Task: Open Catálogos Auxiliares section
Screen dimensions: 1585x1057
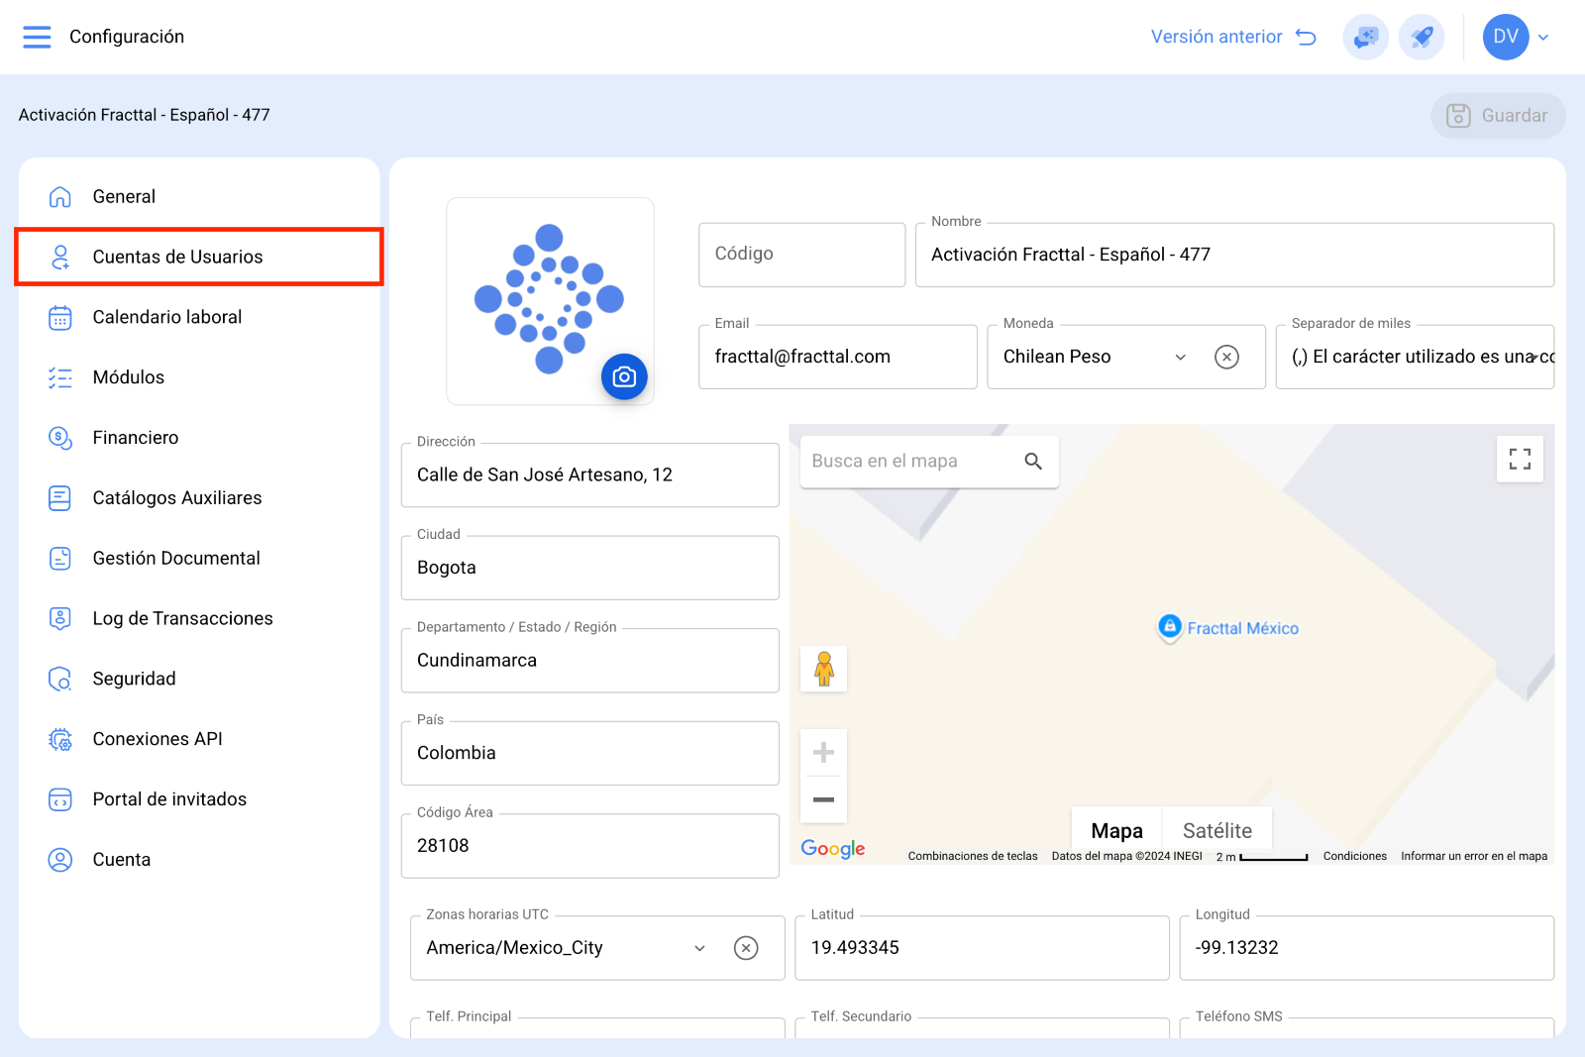Action: (199, 498)
